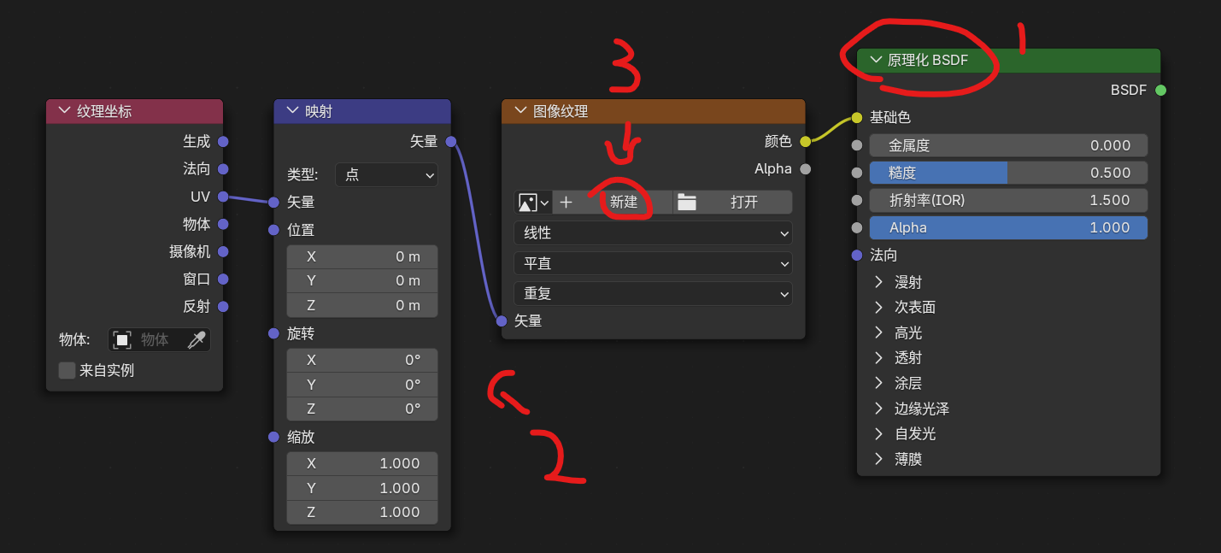
Task: Click the green BSDF output socket
Action: (x=1160, y=90)
